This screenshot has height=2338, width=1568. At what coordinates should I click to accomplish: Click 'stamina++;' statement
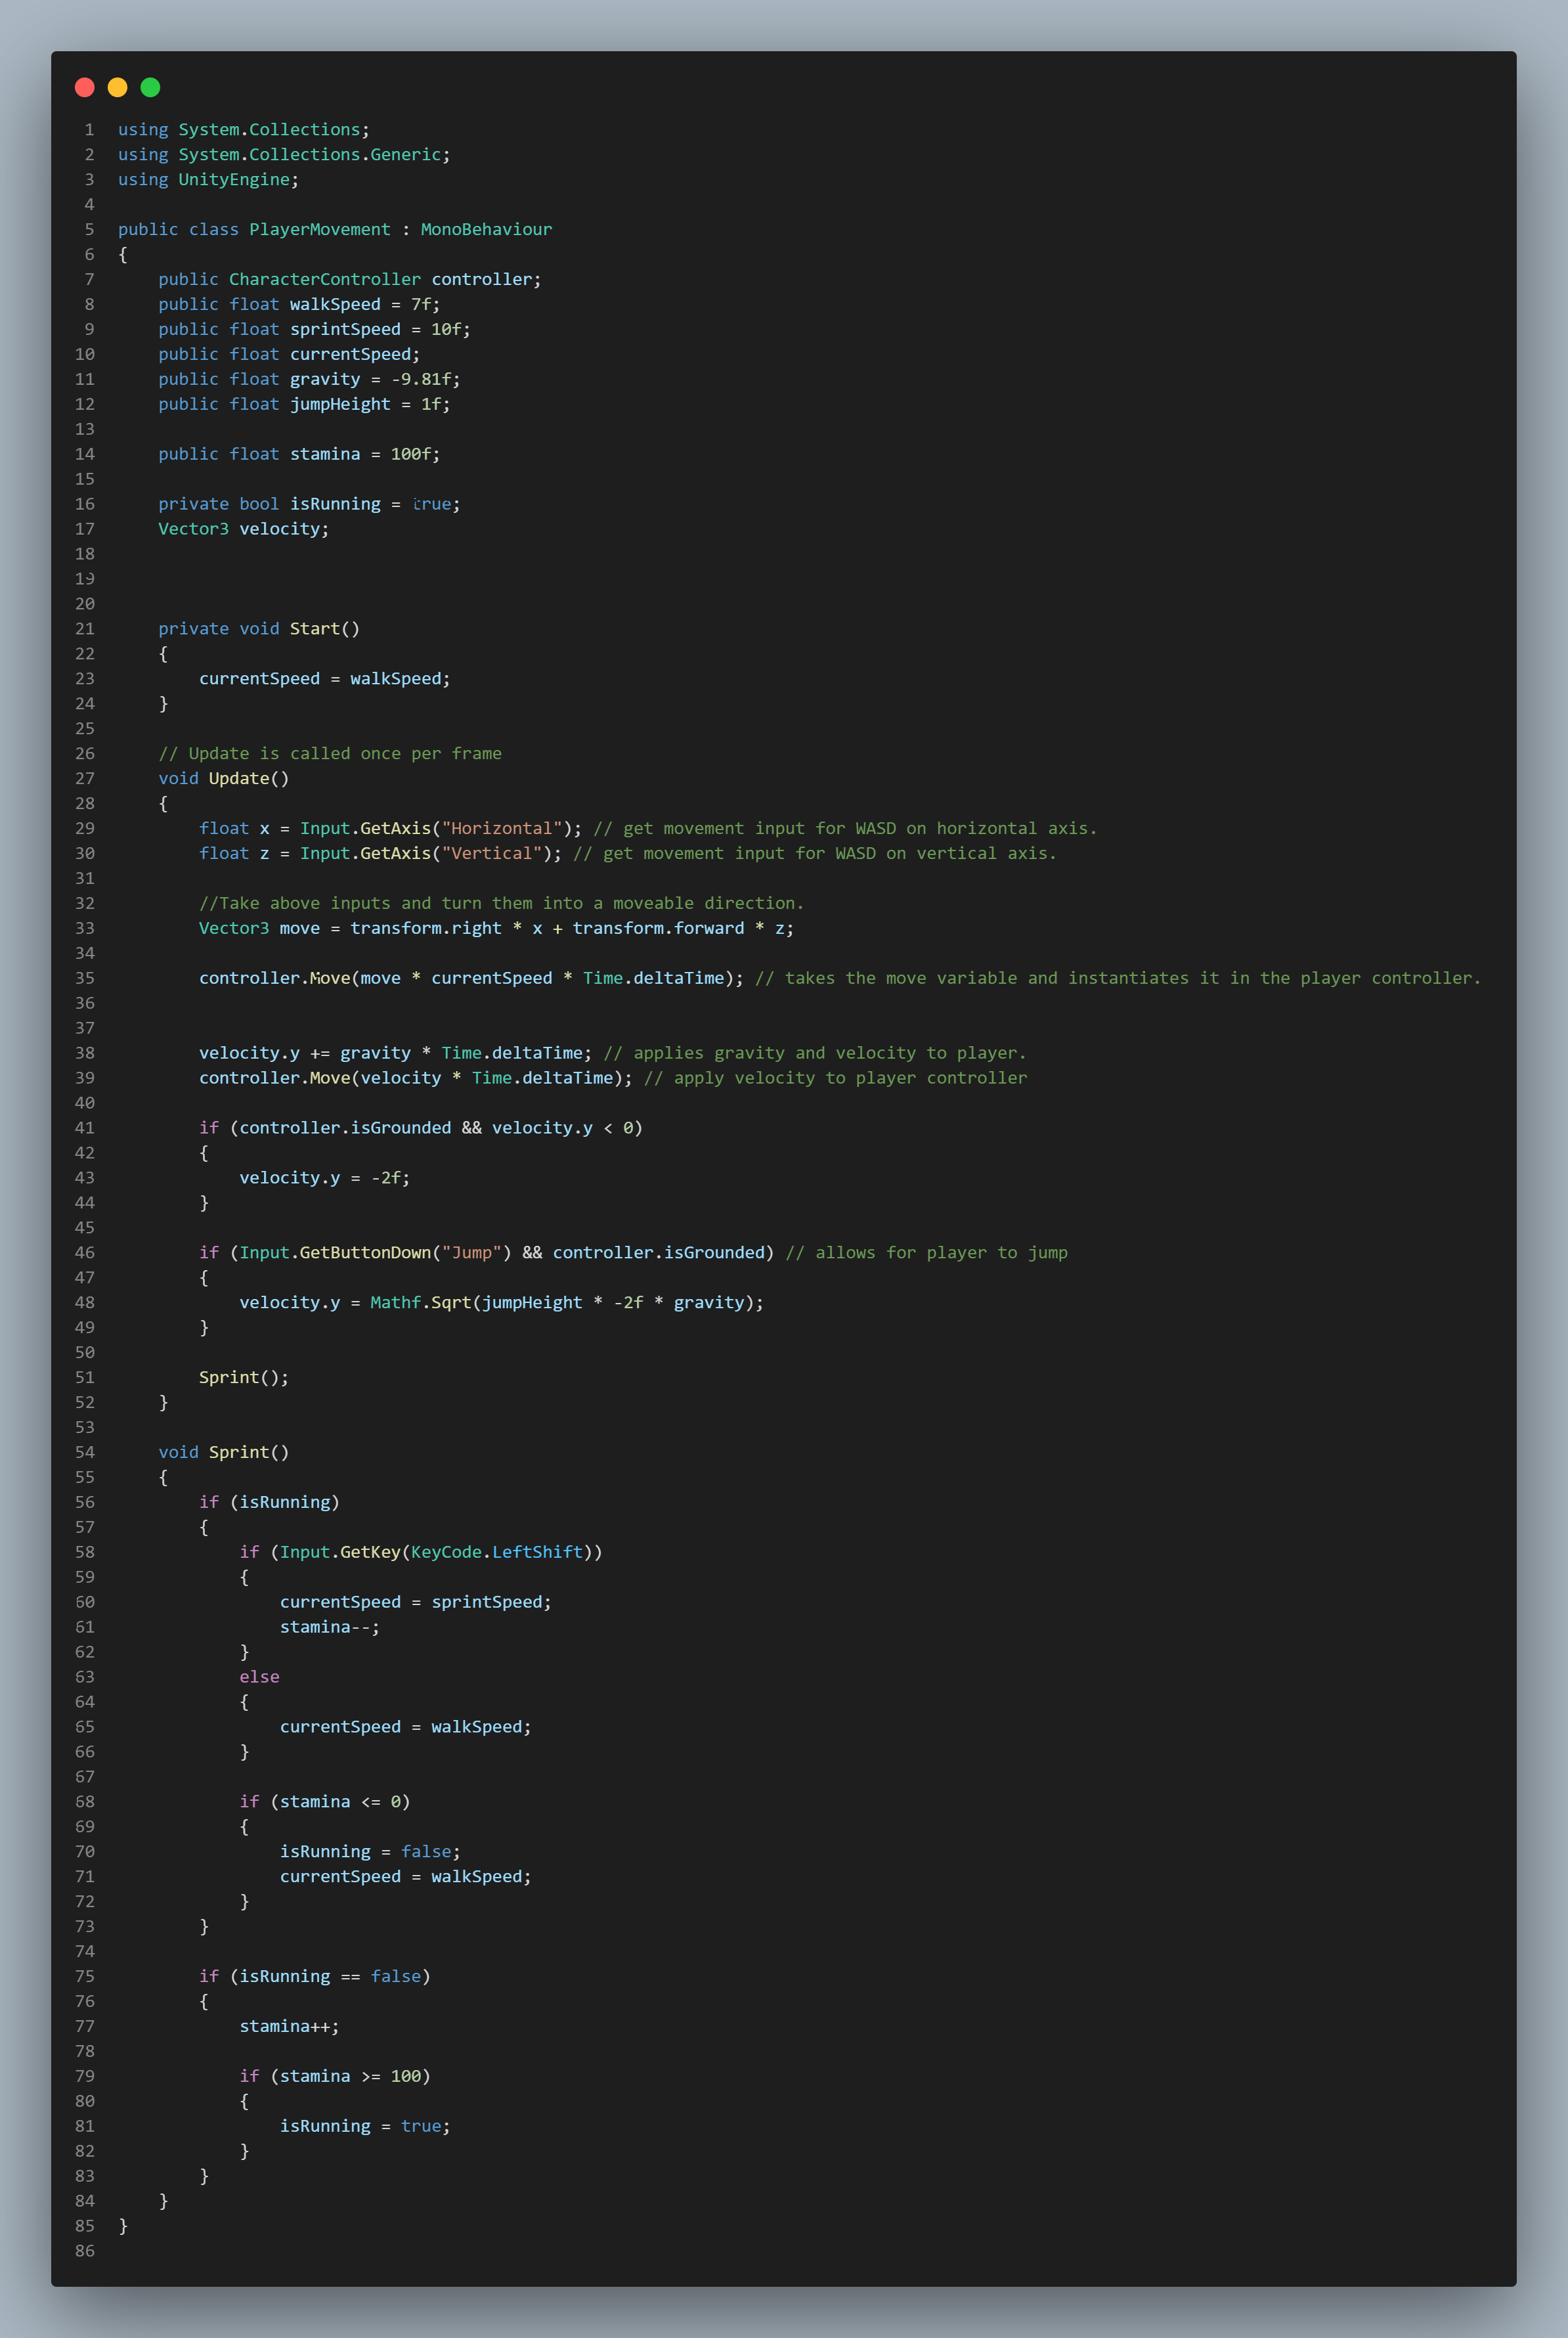click(289, 2028)
